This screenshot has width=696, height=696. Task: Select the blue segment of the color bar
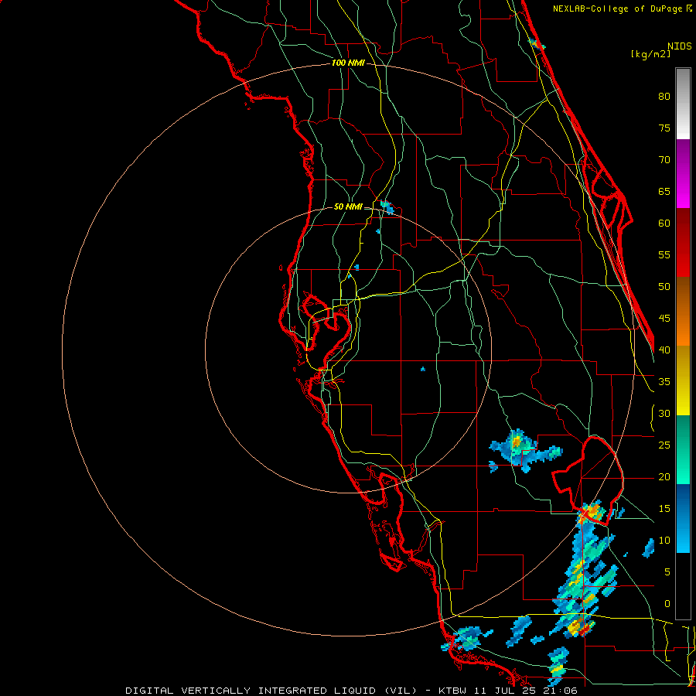click(683, 518)
